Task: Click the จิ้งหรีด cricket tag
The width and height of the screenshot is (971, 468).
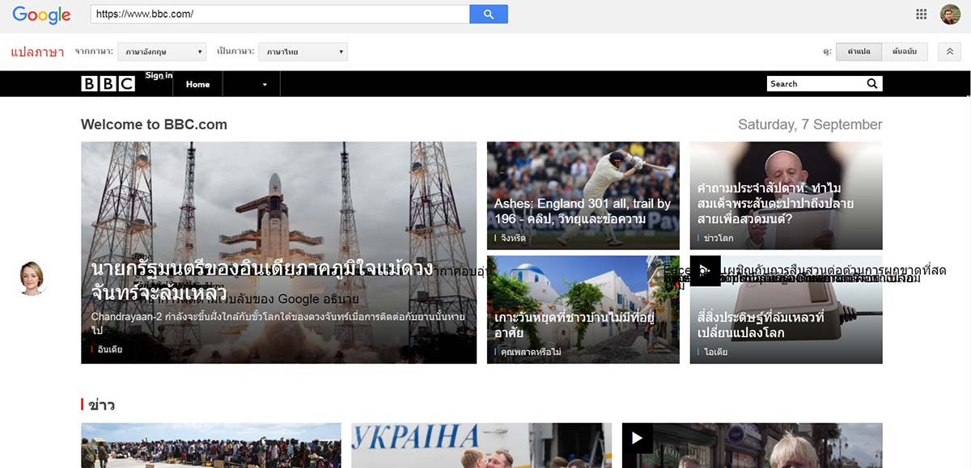Action: coord(513,238)
